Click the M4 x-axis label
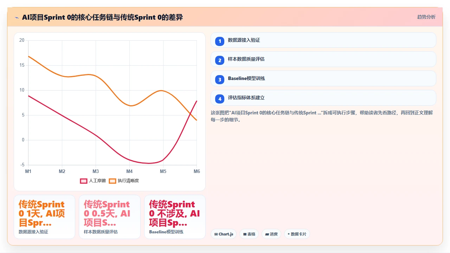This screenshot has width=450, height=253. point(129,171)
